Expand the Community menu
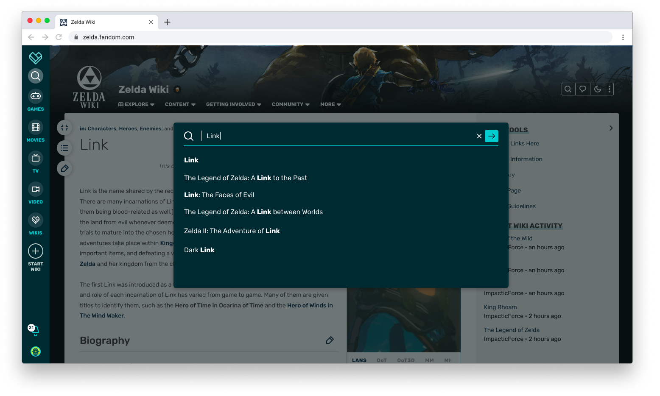Image resolution: width=660 pixels, height=396 pixels. (x=291, y=104)
